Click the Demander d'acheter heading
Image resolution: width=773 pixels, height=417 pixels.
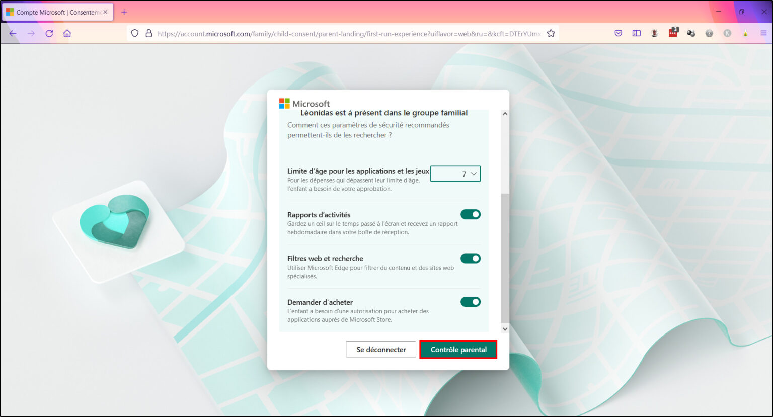click(x=320, y=302)
